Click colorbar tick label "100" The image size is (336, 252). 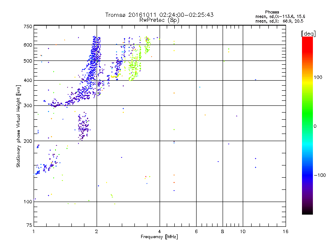click(318, 77)
